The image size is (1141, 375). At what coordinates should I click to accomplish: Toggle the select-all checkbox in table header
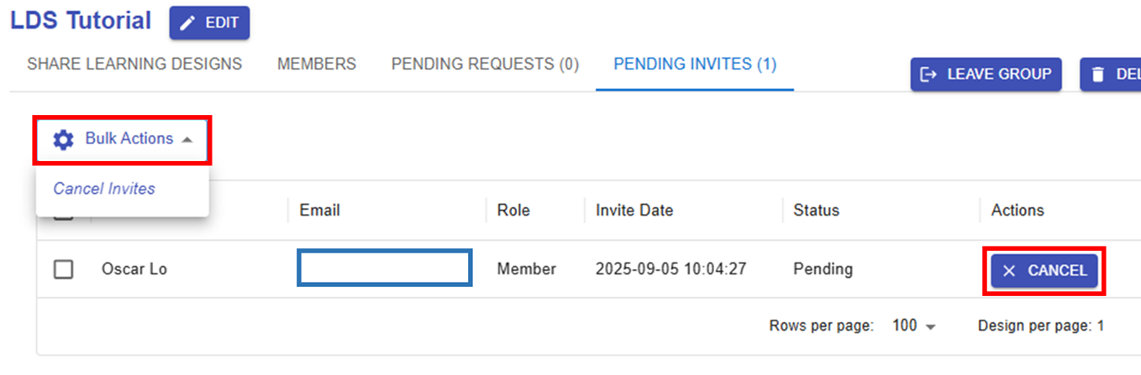click(63, 215)
